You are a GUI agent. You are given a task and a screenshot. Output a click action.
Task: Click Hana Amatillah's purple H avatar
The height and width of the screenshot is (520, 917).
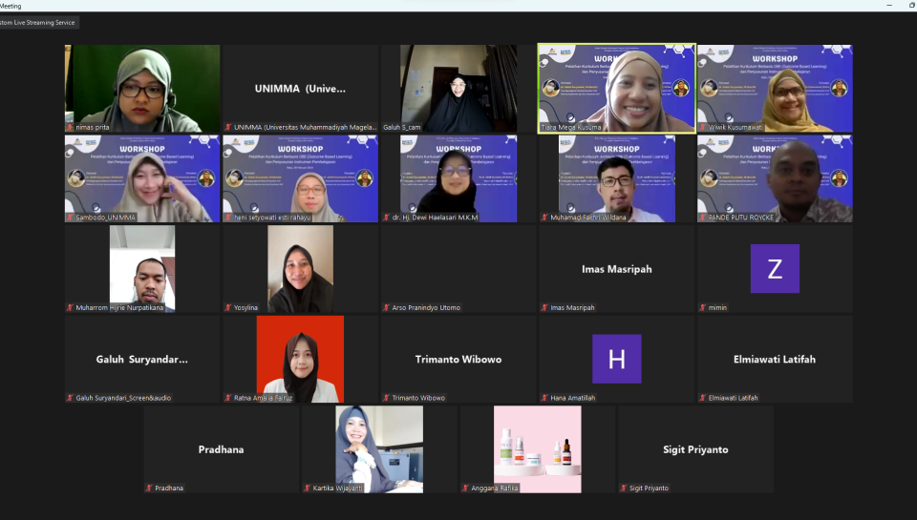pos(616,359)
